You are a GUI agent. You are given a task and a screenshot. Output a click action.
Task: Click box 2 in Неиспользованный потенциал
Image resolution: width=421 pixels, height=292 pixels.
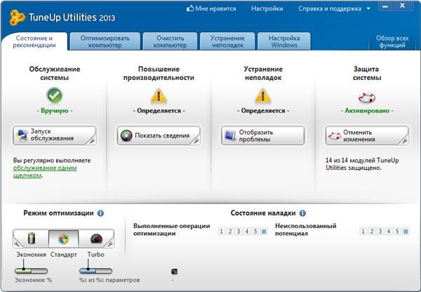(372, 232)
